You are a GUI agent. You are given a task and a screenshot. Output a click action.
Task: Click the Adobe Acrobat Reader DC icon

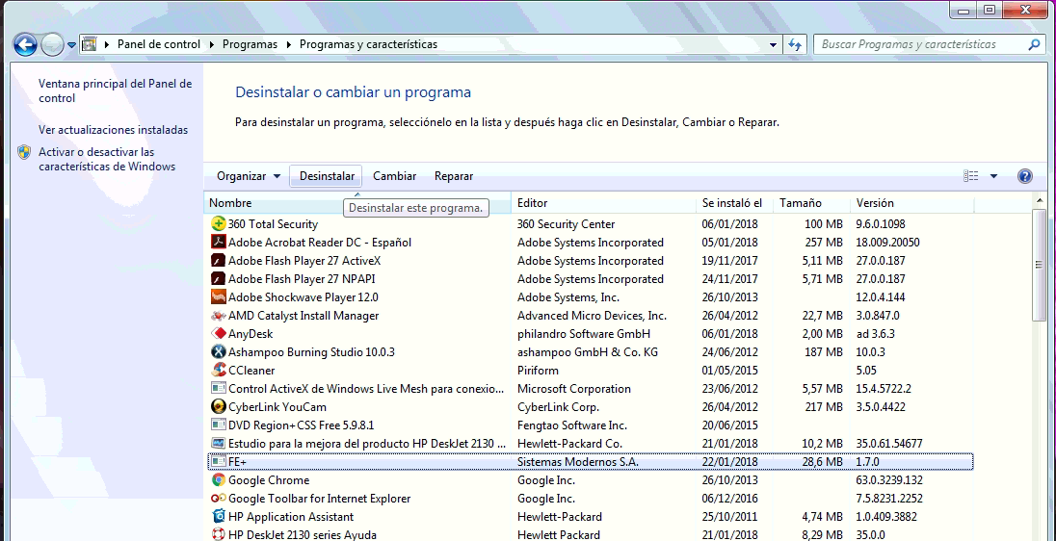pos(218,243)
